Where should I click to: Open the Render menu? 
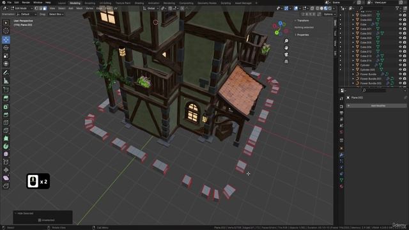point(26,3)
